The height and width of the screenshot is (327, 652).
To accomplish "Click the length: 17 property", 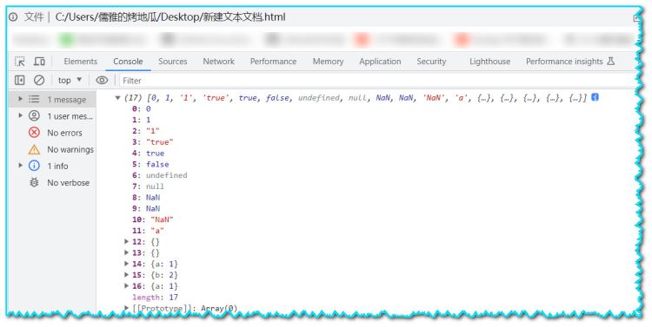I will [x=155, y=298].
